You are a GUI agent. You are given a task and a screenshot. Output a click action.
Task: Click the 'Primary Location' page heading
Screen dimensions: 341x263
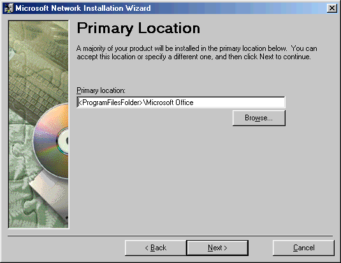tap(138, 28)
